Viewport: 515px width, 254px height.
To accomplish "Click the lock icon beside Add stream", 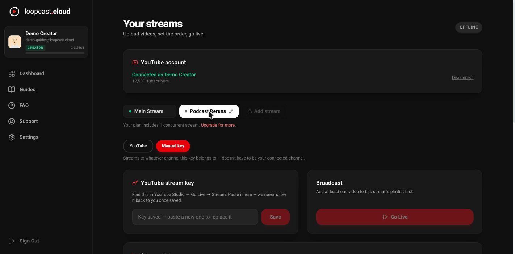I will click(250, 111).
